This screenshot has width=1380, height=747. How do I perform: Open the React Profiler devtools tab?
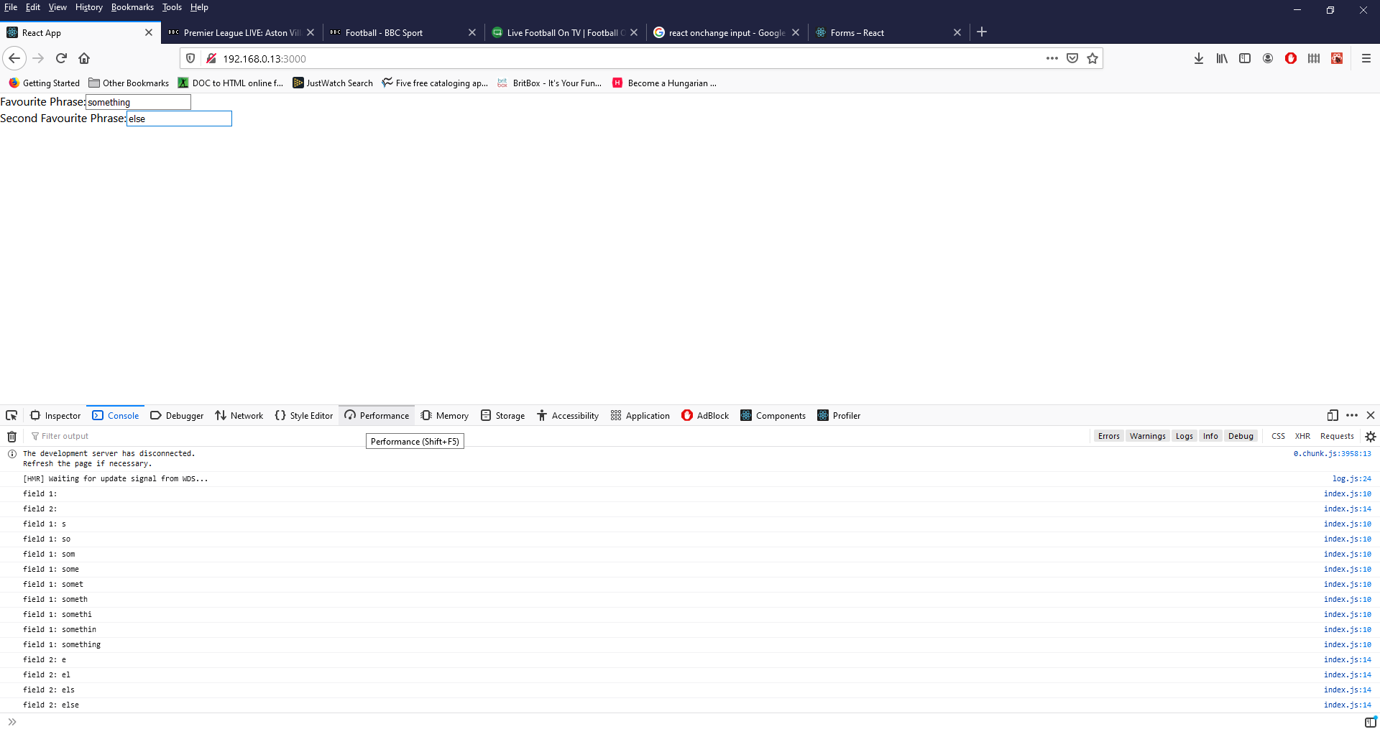tap(839, 415)
